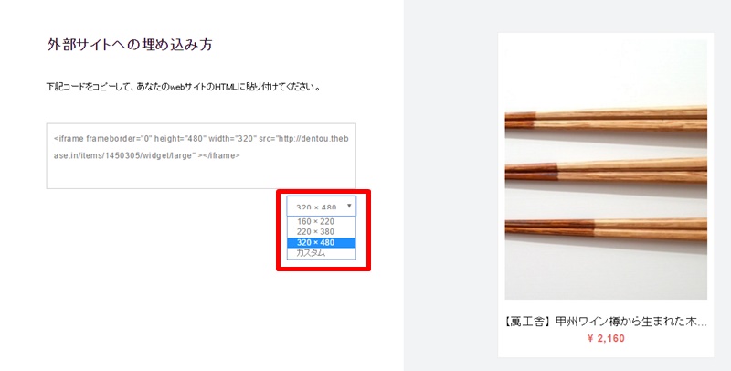731x371 pixels.
Task: Click empty space under the embed code text
Action: [201, 175]
